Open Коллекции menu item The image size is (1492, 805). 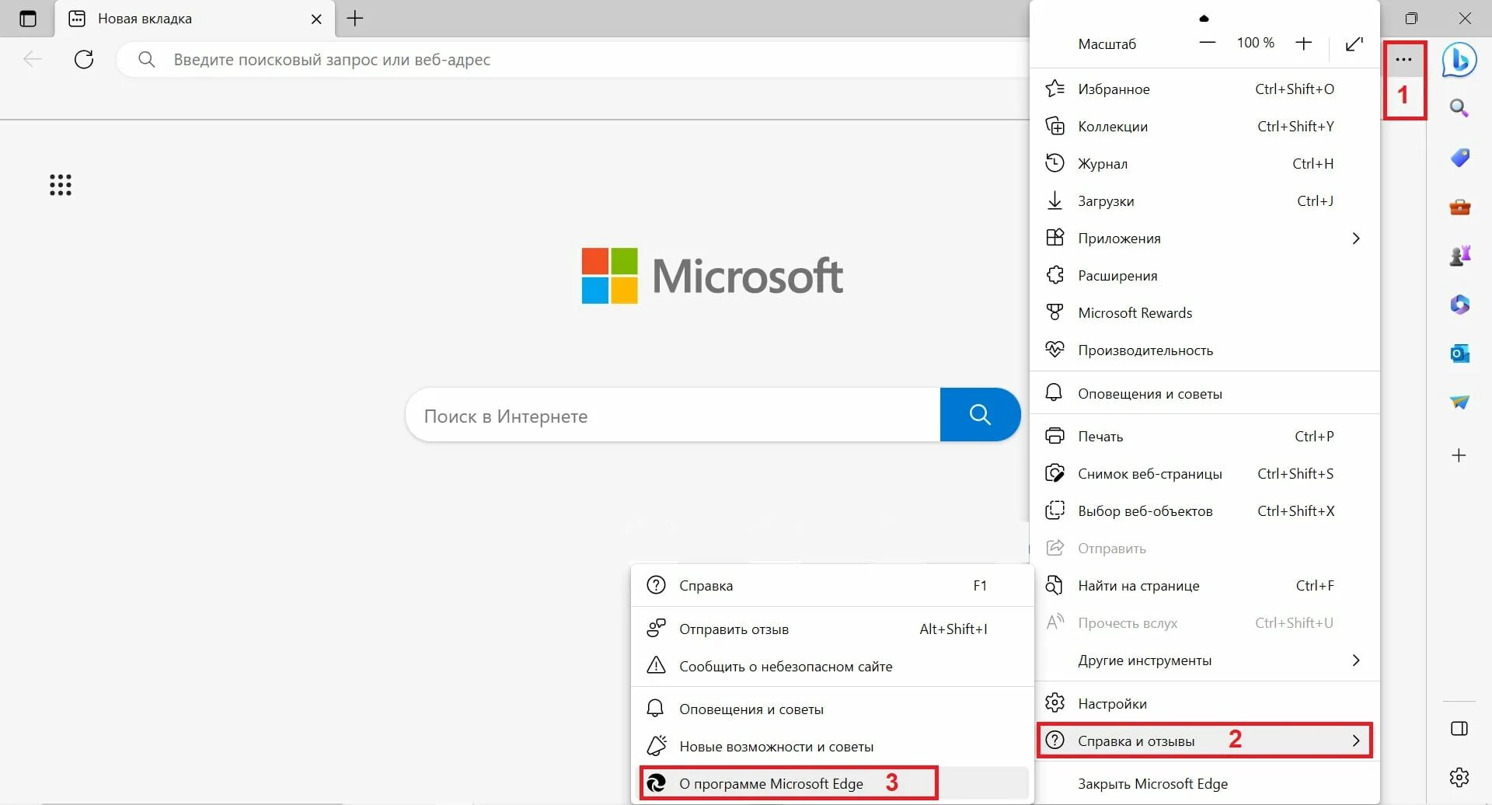[1204, 126]
